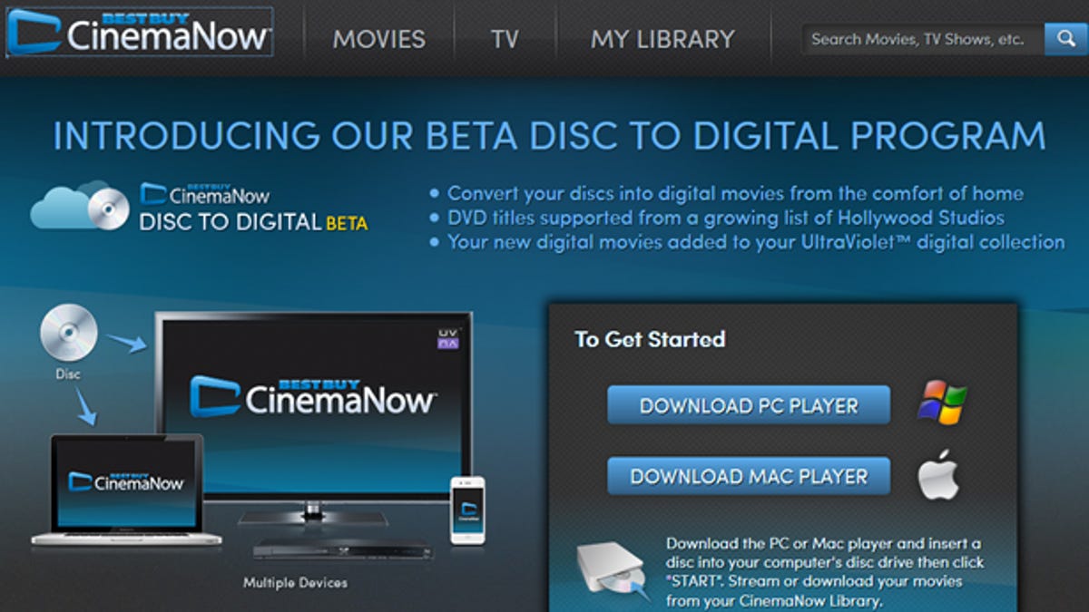Screen dimensions: 1089x612
Task: Click the Best Buy CinemaNow header logo
Action: (138, 33)
